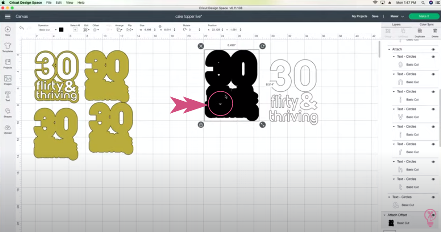Open the Projects panel
441x232 pixels.
[7, 62]
